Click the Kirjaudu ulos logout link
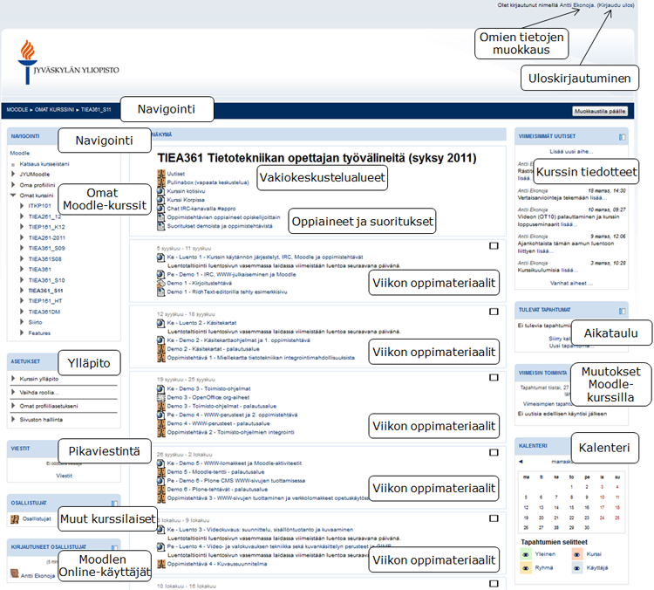Screen dimensions: 654x590 point(616,5)
